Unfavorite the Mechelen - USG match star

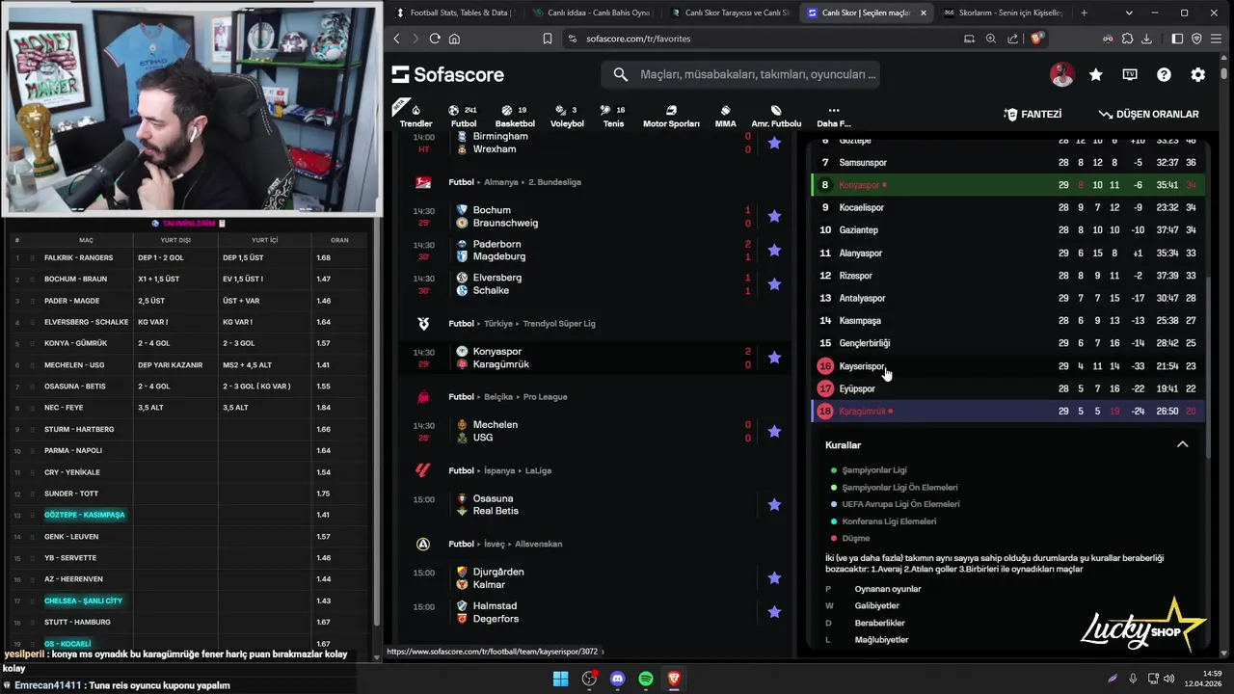[x=774, y=431]
